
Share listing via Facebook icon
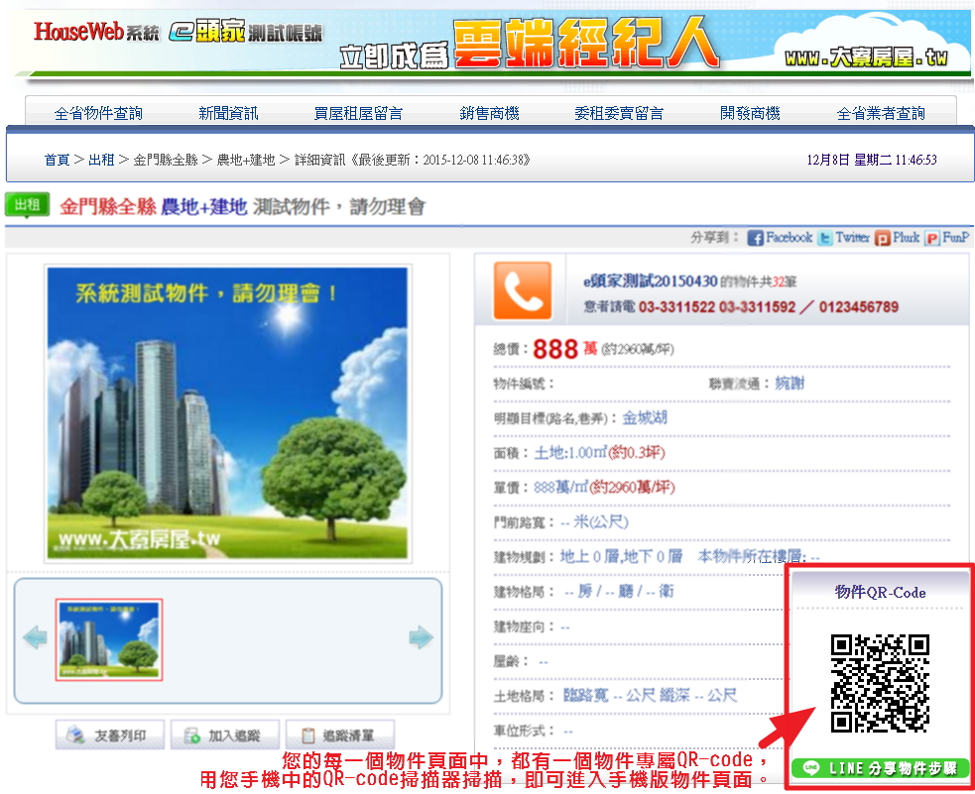755,238
